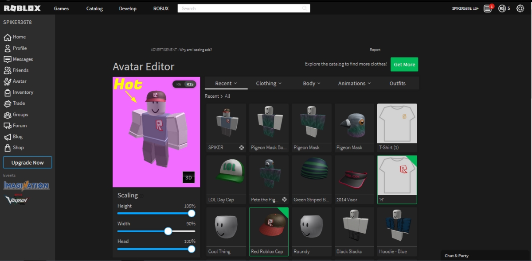
Task: Select the Hoodie - Blue item
Action: [x=397, y=231]
